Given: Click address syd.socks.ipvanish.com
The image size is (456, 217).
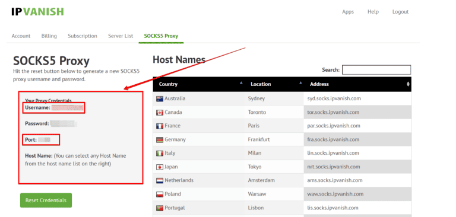Looking at the screenshot, I should pos(334,98).
